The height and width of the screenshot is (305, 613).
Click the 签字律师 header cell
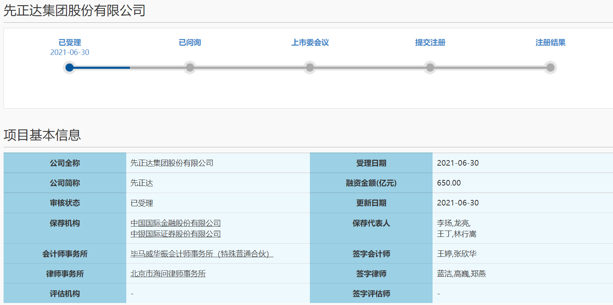tap(371, 274)
